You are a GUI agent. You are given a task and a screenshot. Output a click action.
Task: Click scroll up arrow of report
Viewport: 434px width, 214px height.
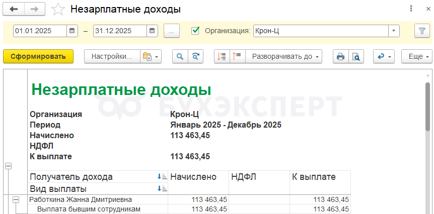[427, 75]
